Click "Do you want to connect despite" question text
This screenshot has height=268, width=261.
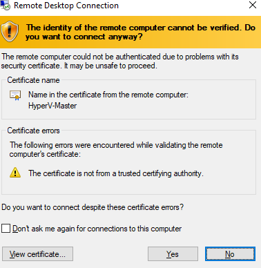(x=93, y=207)
